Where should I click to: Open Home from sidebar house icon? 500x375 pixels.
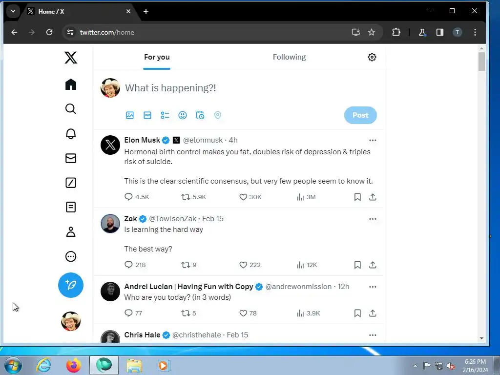[70, 84]
